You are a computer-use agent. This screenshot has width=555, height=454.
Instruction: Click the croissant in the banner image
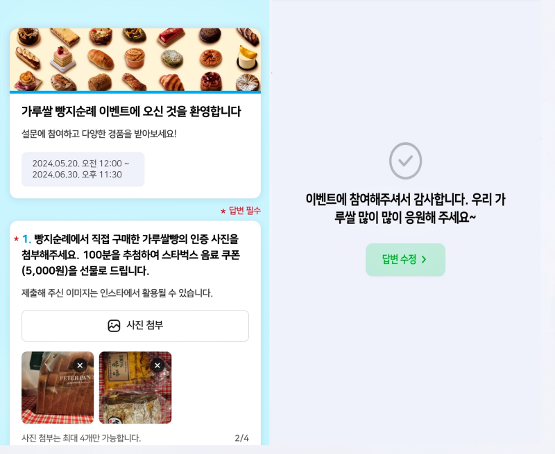point(171,82)
